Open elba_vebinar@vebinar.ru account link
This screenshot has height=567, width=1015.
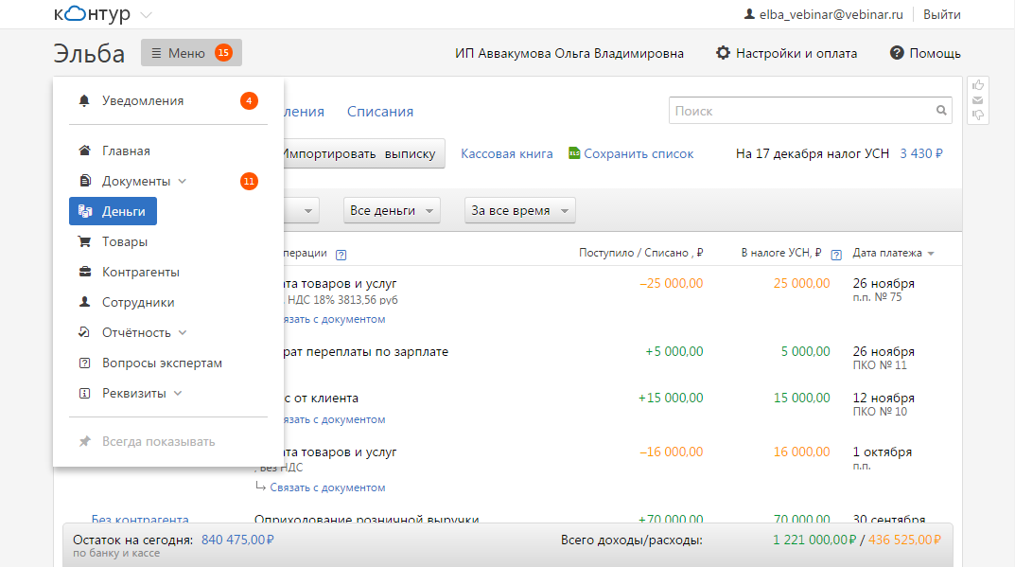point(831,14)
